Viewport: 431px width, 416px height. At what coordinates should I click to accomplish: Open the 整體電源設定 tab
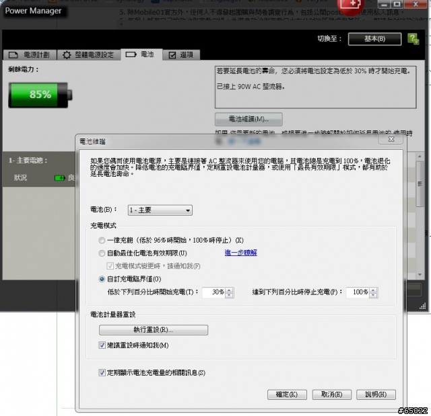[88, 55]
